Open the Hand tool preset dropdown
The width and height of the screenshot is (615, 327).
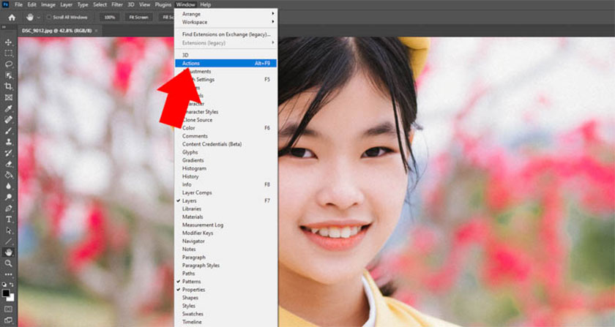pos(38,17)
